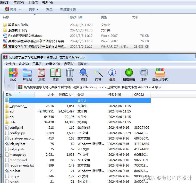Open the Explorer 工具(T) menu
The width and height of the screenshot is (196, 183).
pyautogui.click(x=33, y=3)
